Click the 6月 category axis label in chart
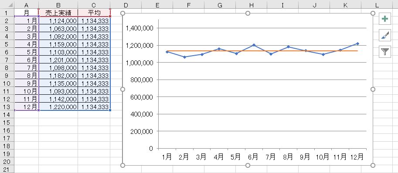 tap(253, 157)
